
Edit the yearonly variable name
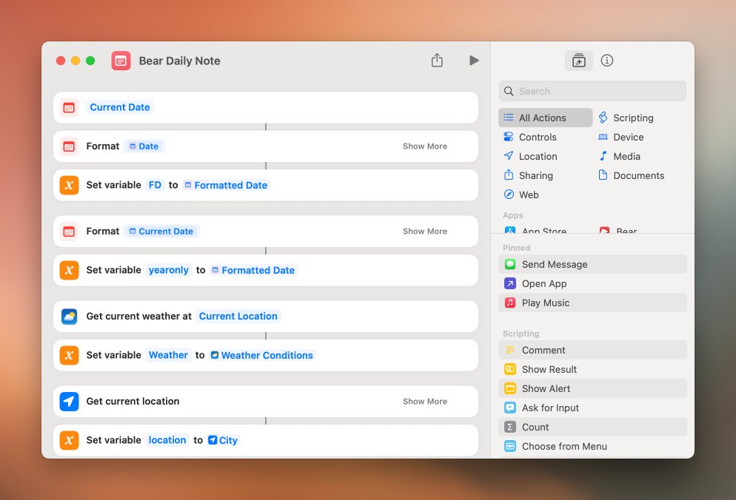coord(169,270)
